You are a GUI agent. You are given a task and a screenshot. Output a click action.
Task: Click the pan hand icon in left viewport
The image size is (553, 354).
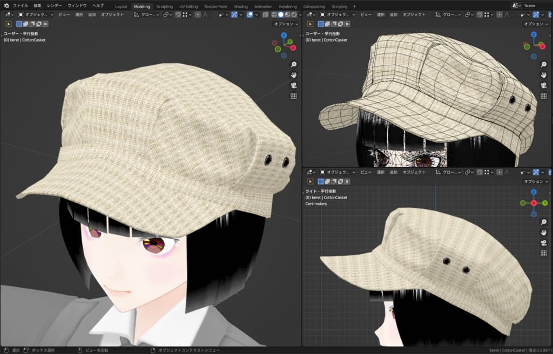click(x=294, y=75)
